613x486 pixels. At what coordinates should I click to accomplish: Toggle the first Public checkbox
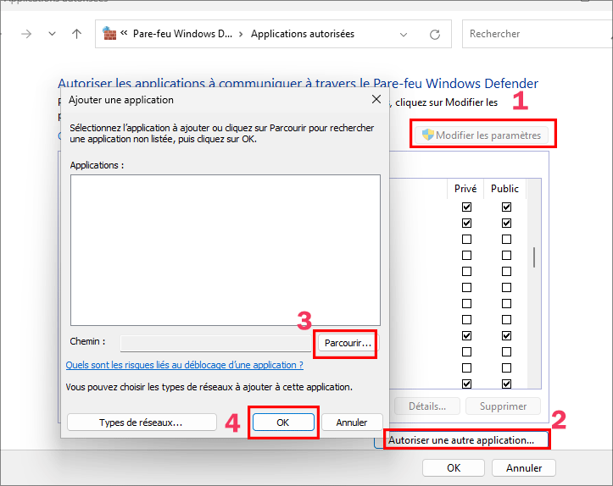point(506,207)
